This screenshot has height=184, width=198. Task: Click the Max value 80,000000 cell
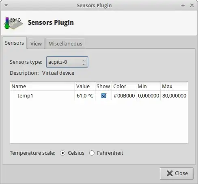tap(174, 96)
